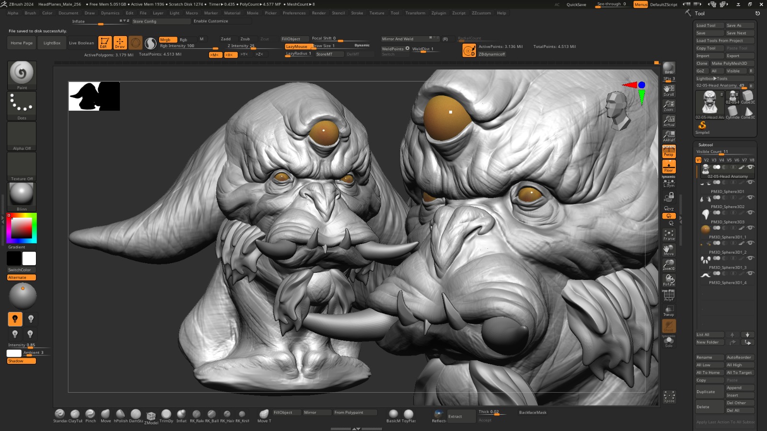Click the Edit mode icon

pyautogui.click(x=105, y=43)
